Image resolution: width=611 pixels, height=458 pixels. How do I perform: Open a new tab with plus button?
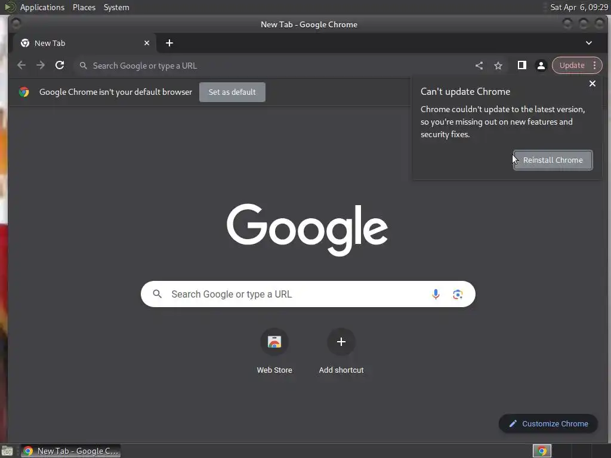(x=169, y=43)
